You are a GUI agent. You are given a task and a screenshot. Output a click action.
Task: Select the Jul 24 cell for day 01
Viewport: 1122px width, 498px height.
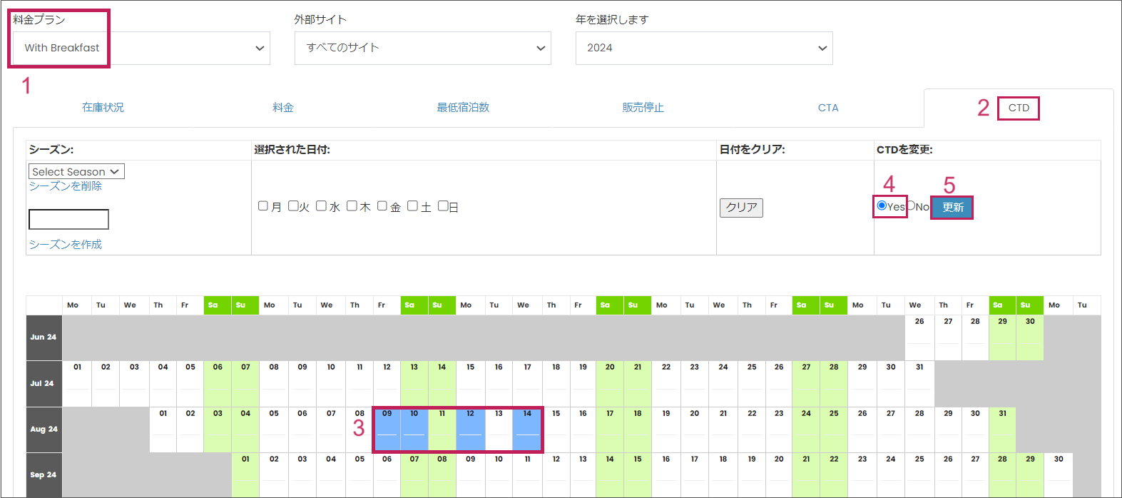(77, 383)
